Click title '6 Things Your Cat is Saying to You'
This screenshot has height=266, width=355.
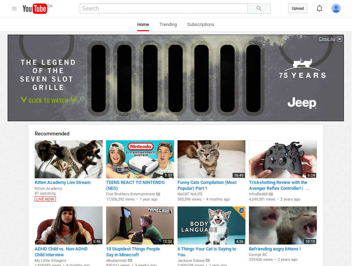(207, 252)
